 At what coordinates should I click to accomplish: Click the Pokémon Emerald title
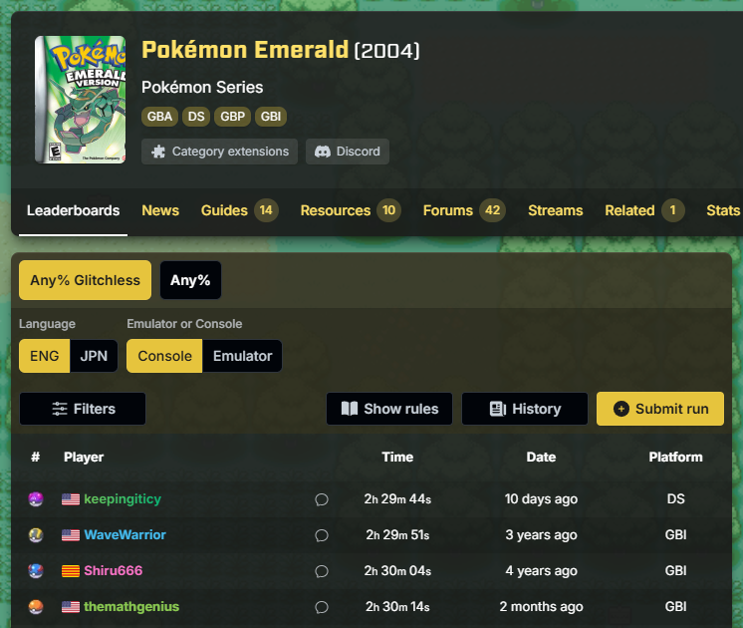pyautogui.click(x=245, y=50)
